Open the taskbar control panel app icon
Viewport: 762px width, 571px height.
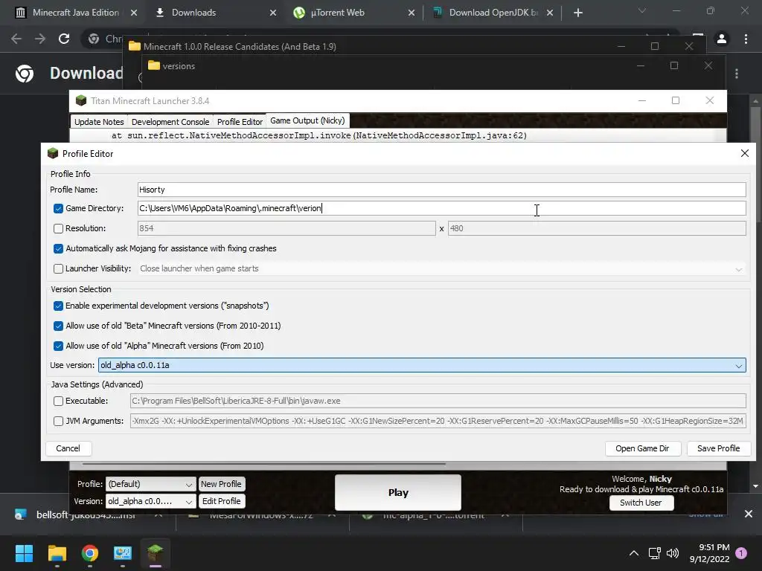pos(123,553)
